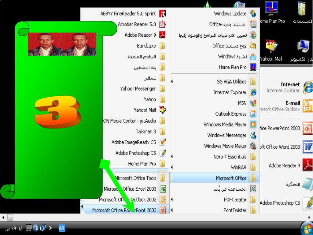This screenshot has width=313, height=235.
Task: Open Yahoo! Messenger folder icon
Action: (162, 88)
